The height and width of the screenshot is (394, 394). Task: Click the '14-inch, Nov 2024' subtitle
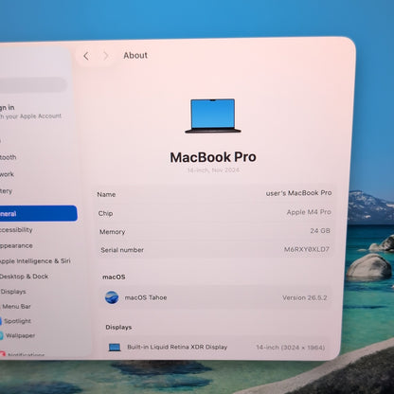213,170
